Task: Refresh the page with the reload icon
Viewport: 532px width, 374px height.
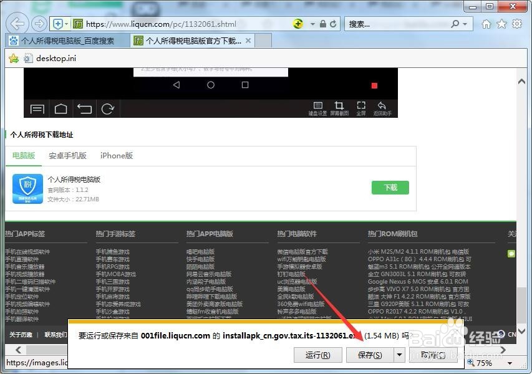Action: (x=333, y=24)
